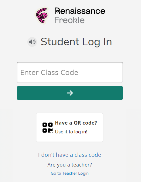Click the pink spiral Freckle logo
The height and width of the screenshot is (182, 143).
pos(42,15)
